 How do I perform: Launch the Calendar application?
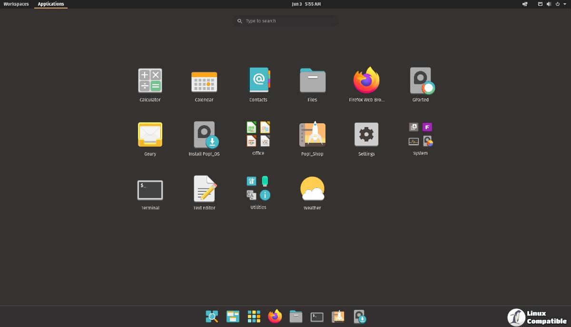point(204,81)
